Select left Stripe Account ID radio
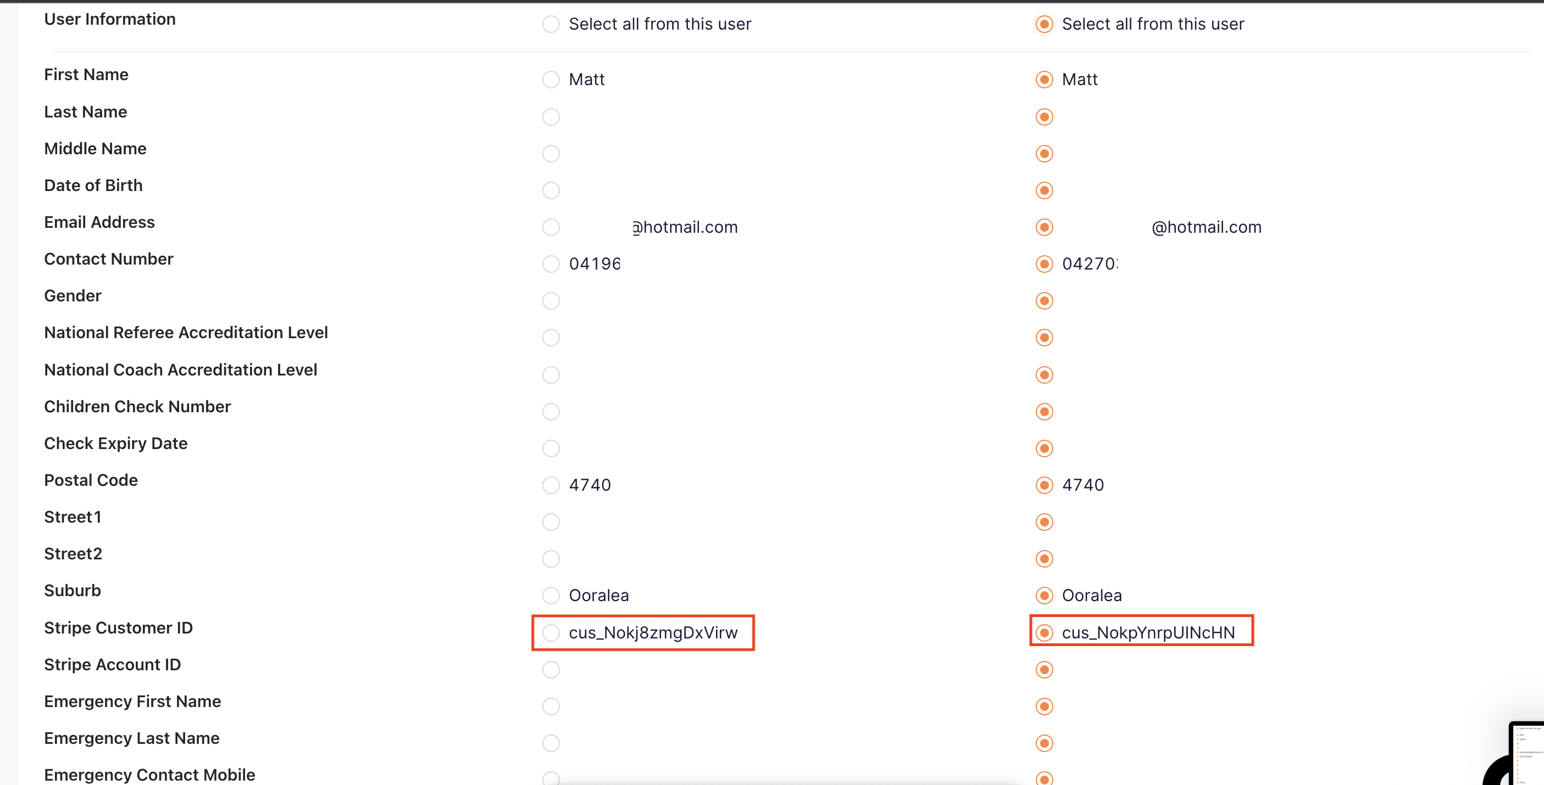This screenshot has width=1544, height=785. coord(551,669)
